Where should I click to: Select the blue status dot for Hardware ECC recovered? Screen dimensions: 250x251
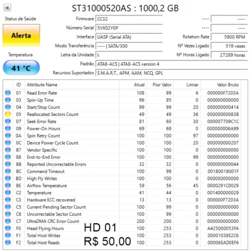8,200
